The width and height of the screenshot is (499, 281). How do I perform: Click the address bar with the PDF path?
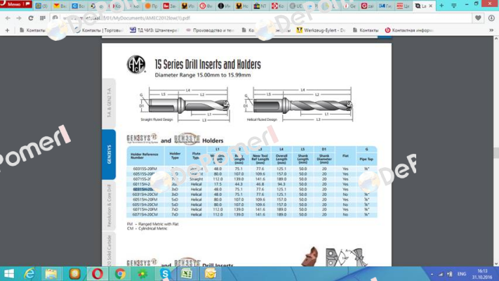click(x=261, y=18)
